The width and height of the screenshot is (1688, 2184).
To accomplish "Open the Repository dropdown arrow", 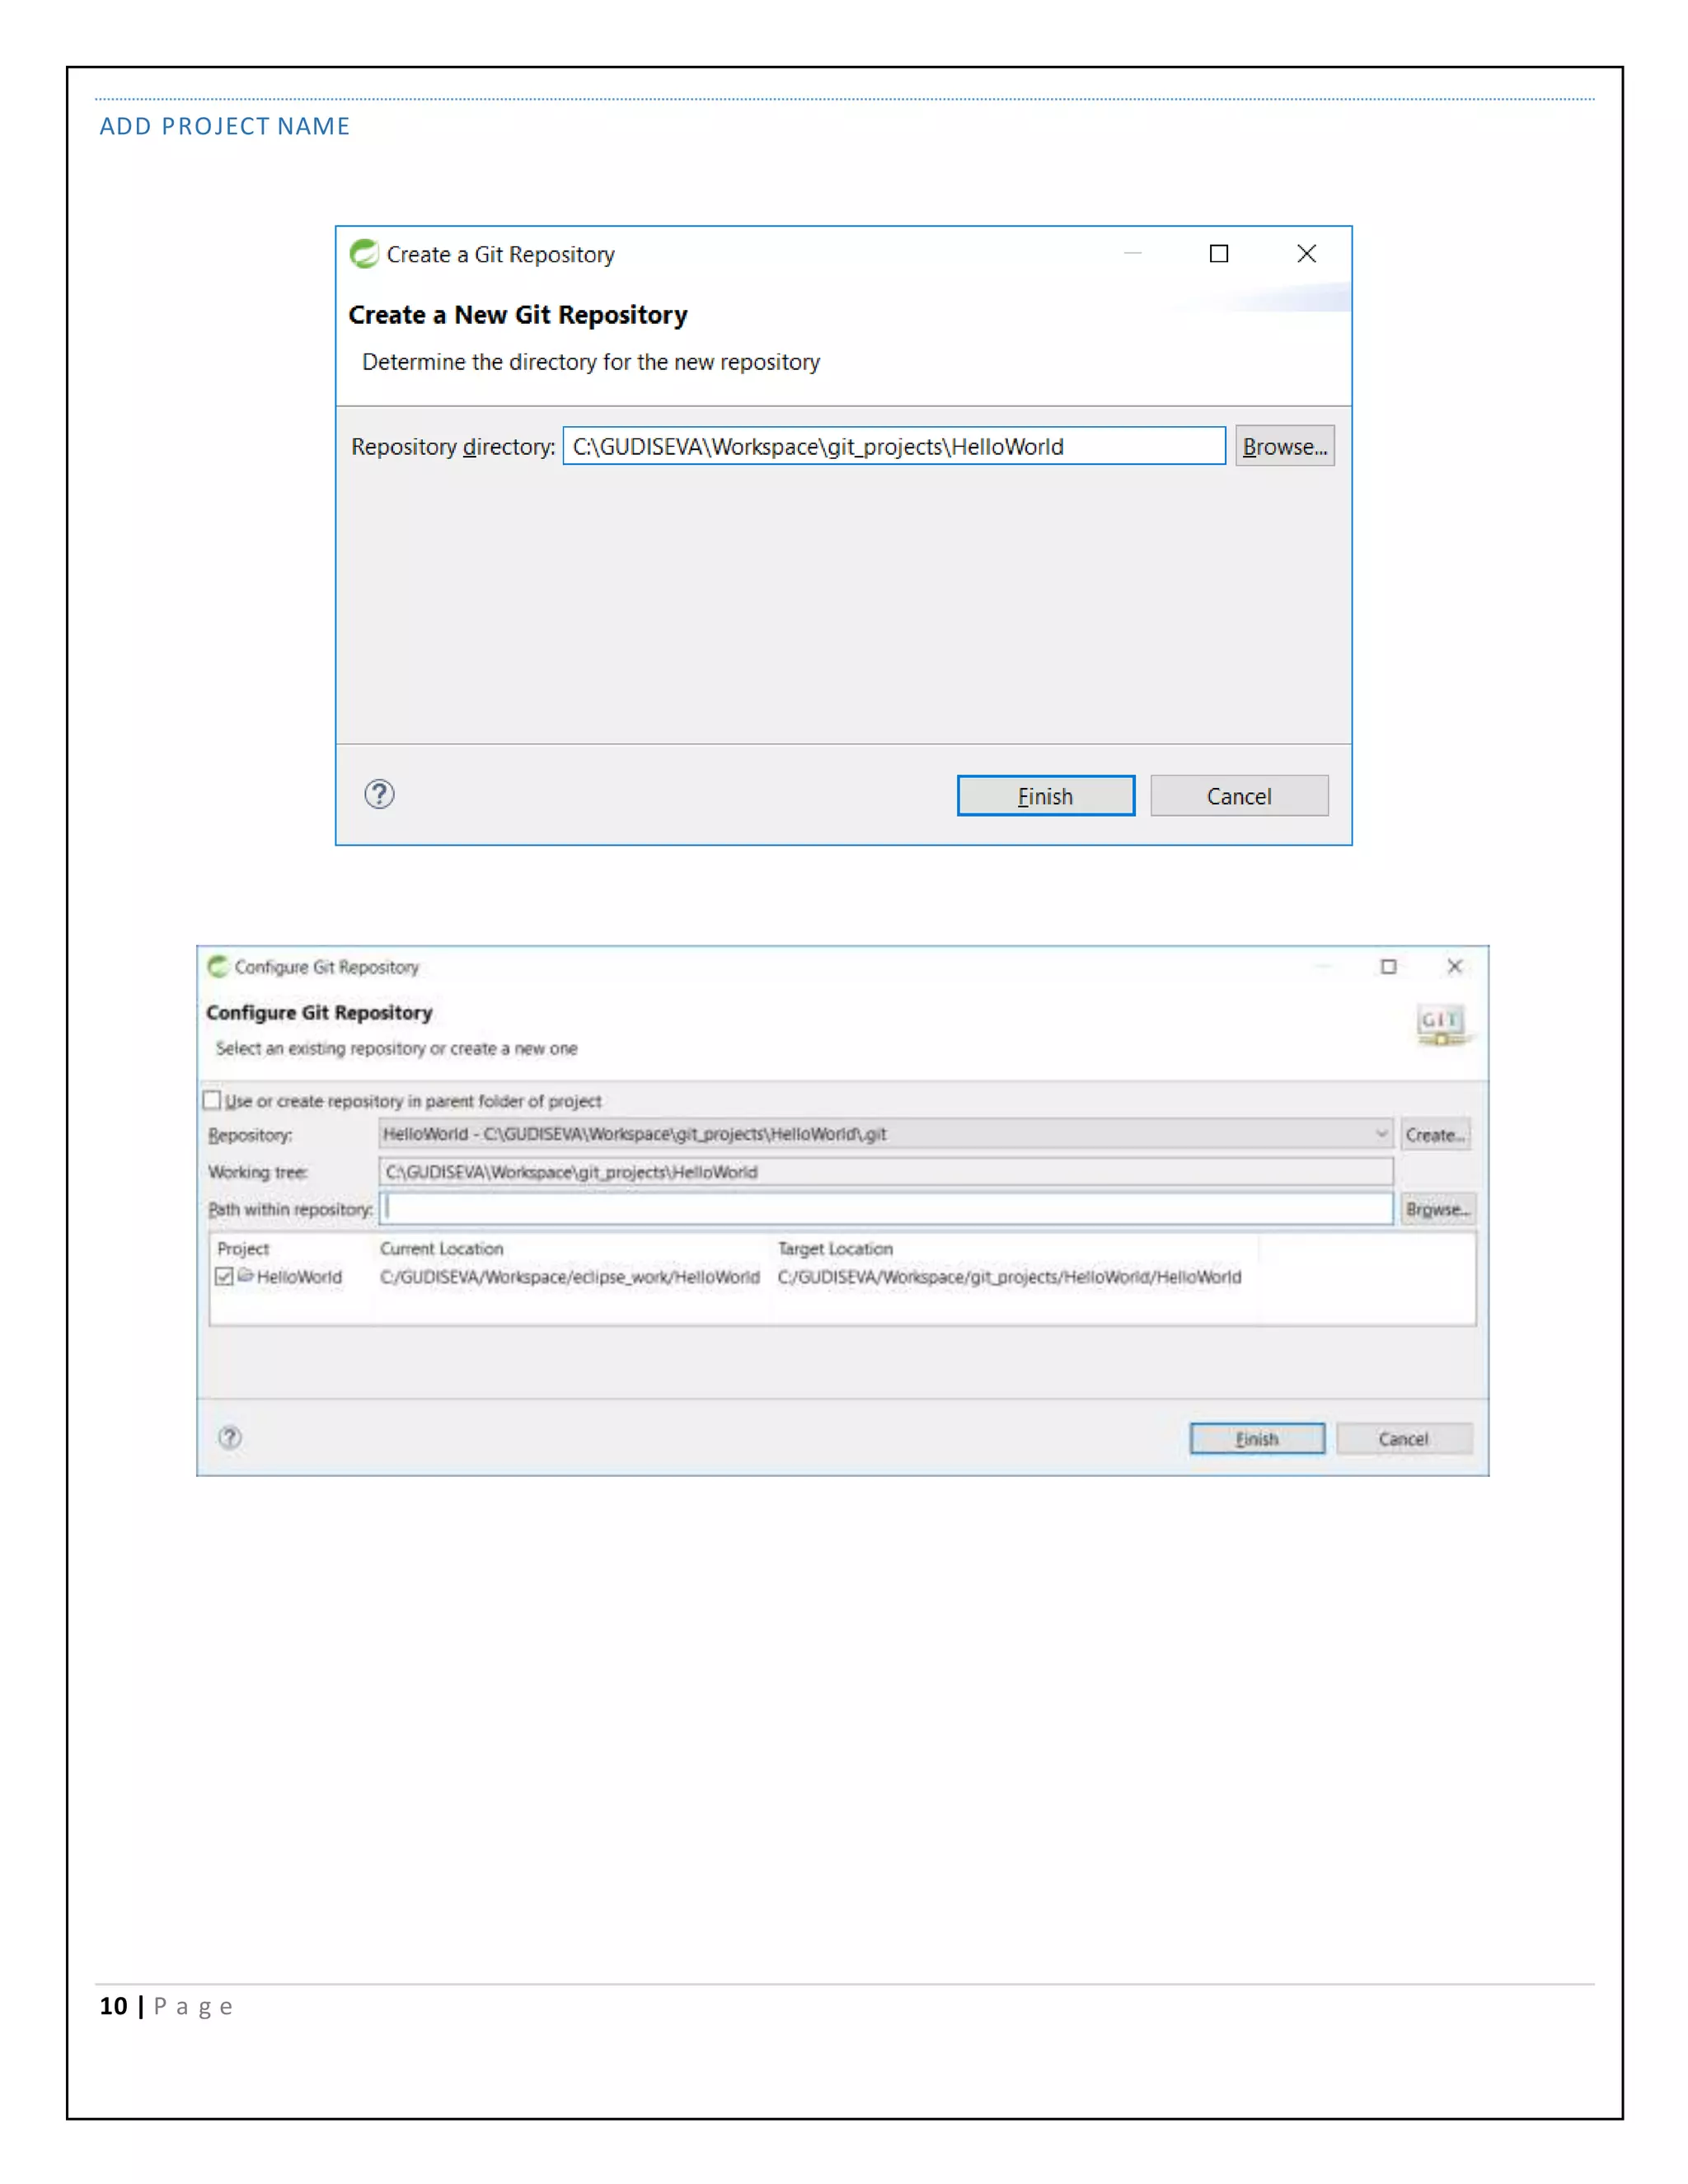I will click(1381, 1134).
